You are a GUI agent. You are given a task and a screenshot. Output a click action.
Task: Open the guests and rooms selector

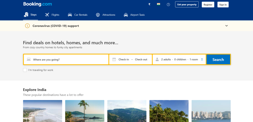point(179,59)
